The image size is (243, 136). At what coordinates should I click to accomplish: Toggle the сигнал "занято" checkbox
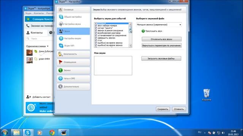[x=96, y=28]
